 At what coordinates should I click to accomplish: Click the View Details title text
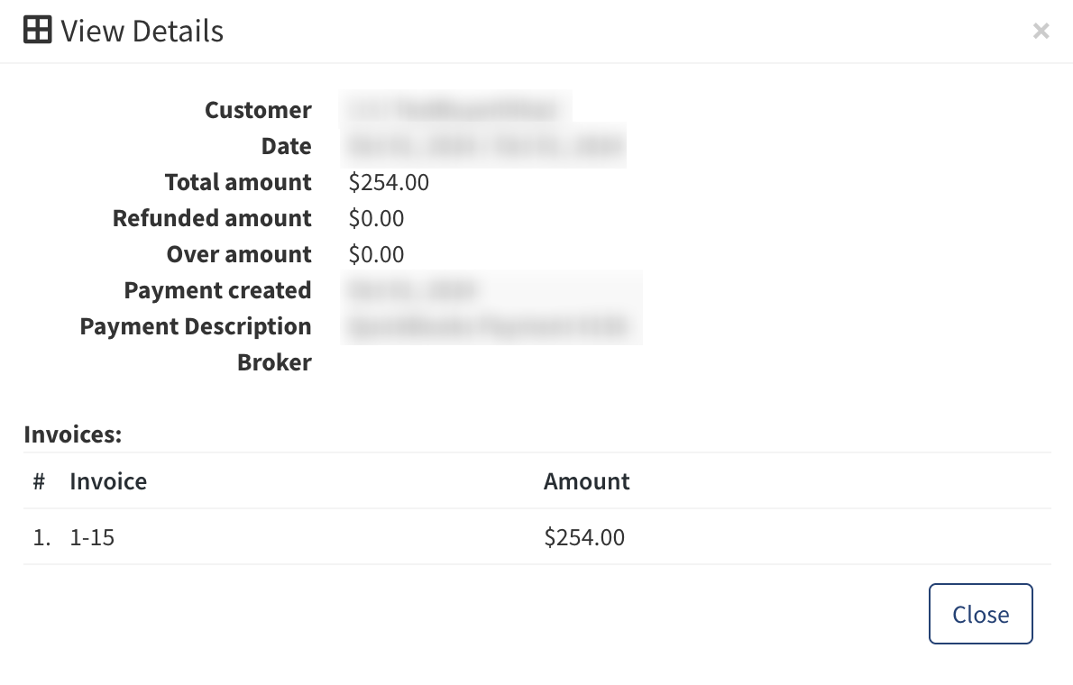pos(142,31)
